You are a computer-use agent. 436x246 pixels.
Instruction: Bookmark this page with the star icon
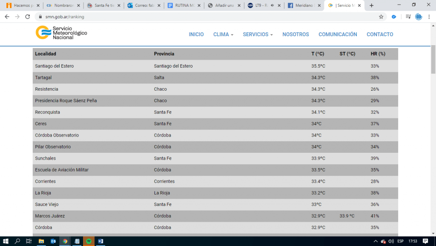click(381, 17)
